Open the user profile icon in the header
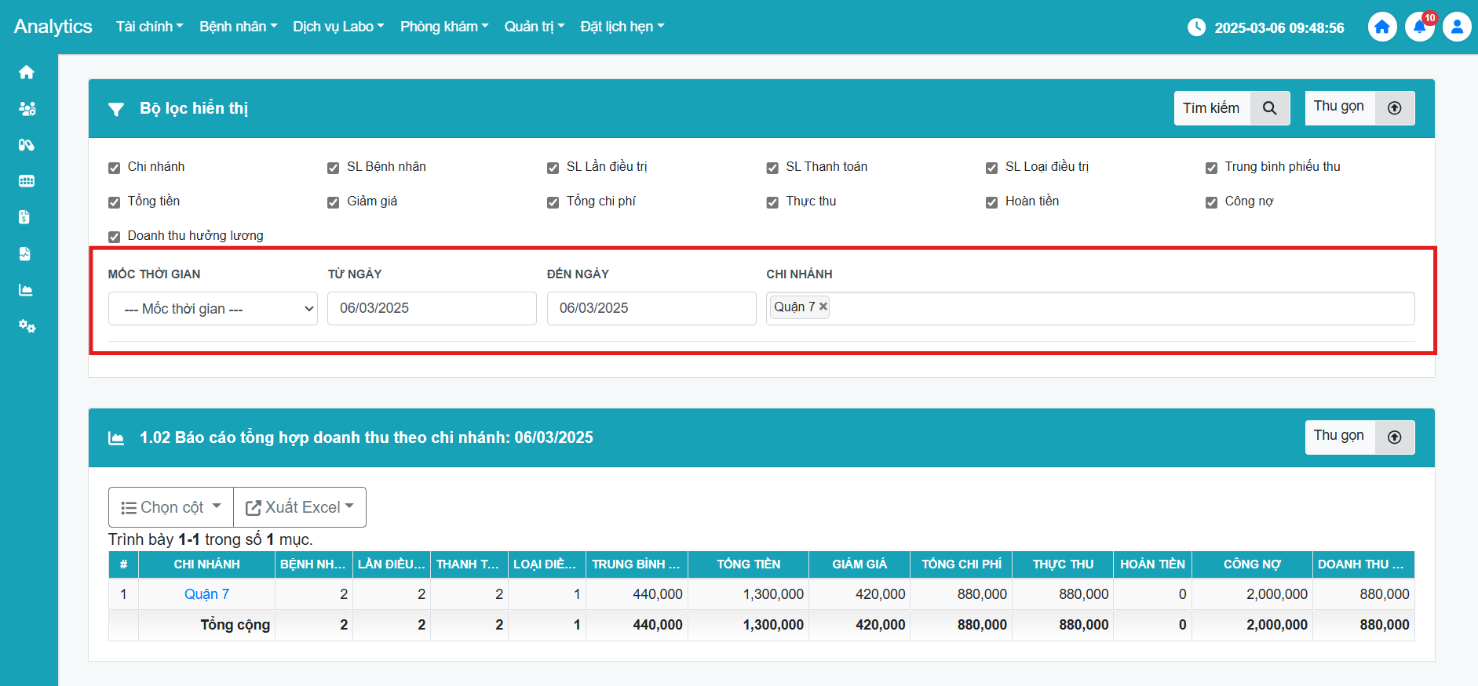 coord(1457,27)
